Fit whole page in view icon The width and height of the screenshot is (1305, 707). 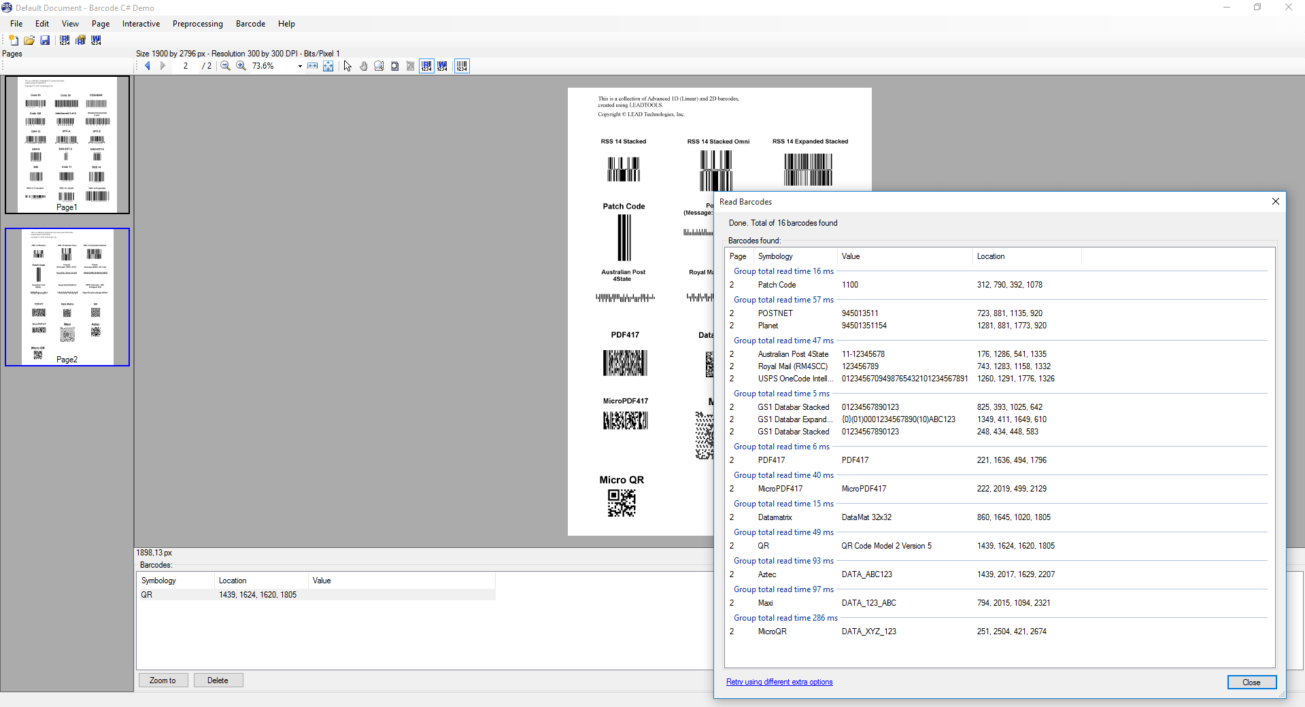pyautogui.click(x=328, y=66)
